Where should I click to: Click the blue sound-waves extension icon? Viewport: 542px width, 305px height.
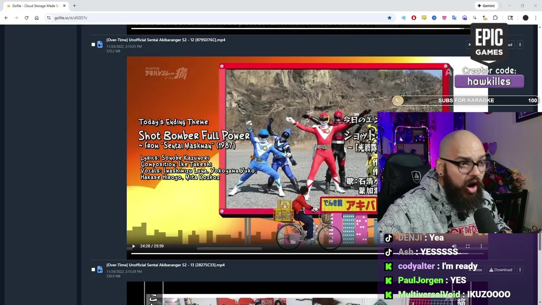(x=404, y=18)
